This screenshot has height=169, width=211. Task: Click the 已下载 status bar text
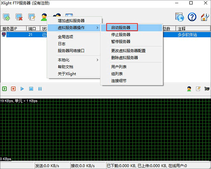pyautogui.click(x=147, y=166)
